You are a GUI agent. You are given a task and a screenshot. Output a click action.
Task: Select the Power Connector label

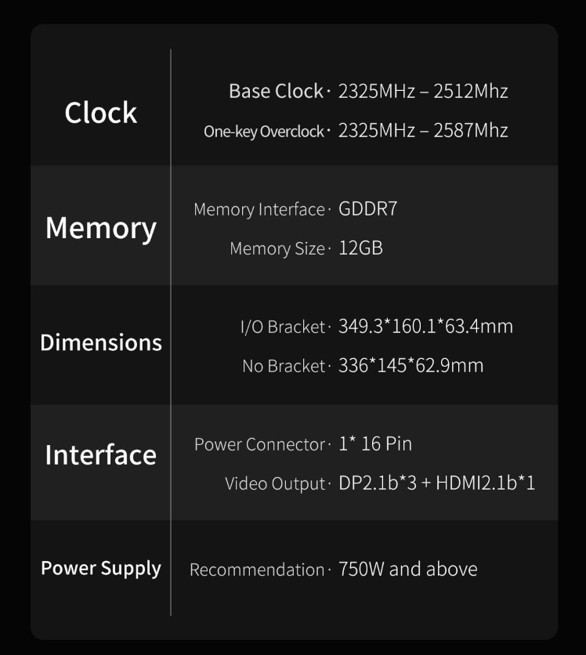(x=259, y=444)
